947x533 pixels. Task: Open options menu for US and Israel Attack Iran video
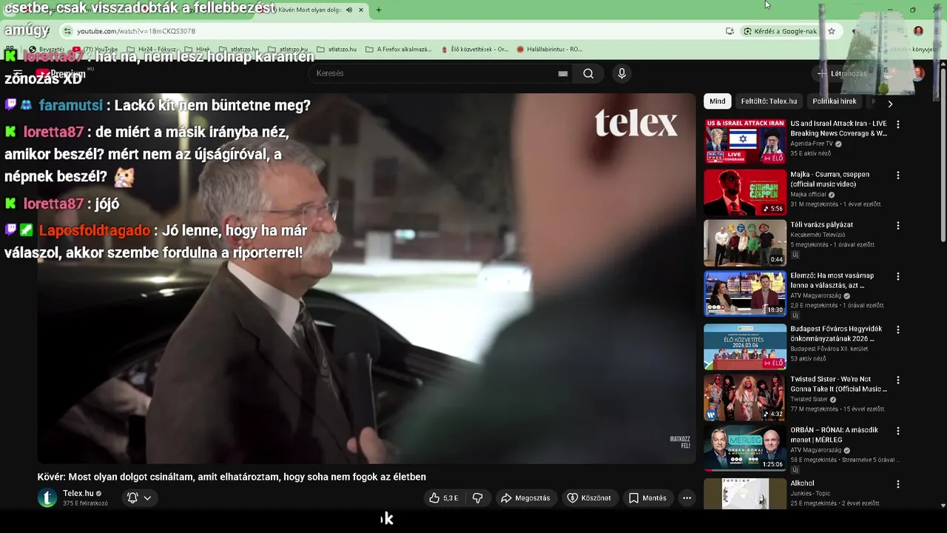pyautogui.click(x=898, y=124)
